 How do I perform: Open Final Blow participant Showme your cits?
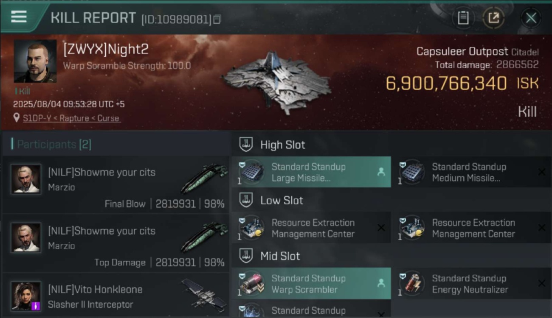click(x=116, y=185)
